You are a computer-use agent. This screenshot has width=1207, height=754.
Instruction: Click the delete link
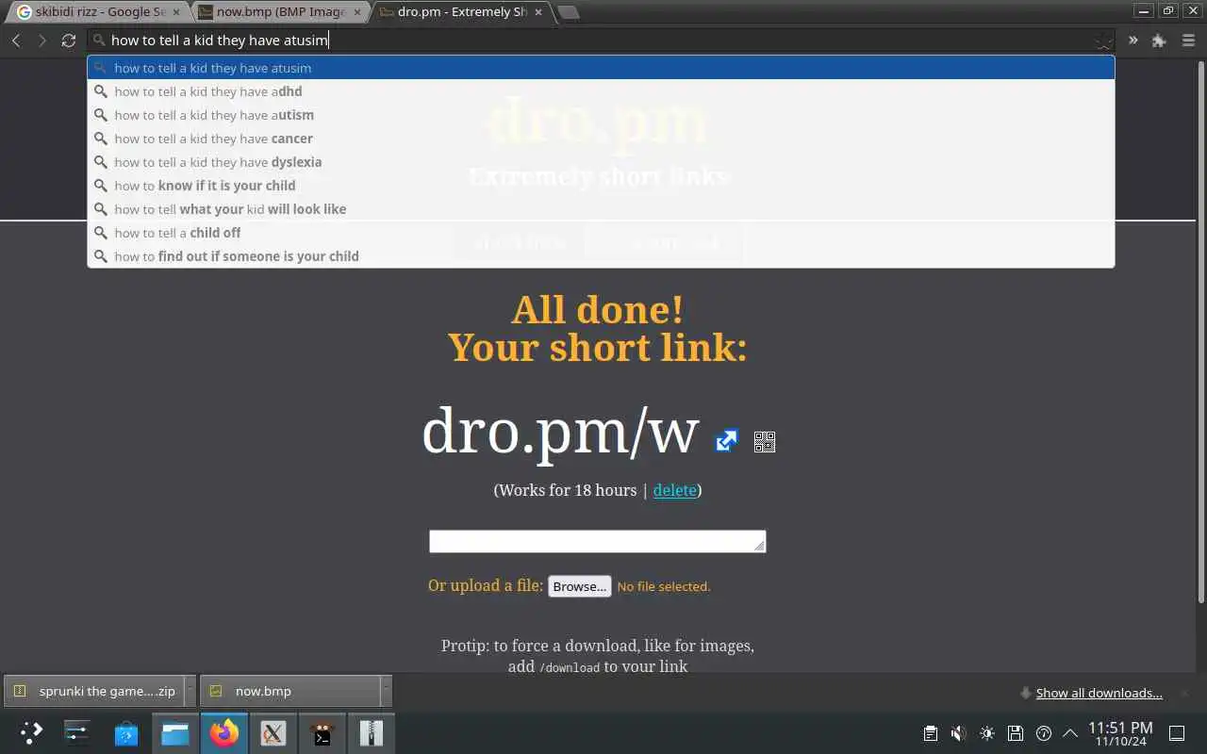point(675,490)
